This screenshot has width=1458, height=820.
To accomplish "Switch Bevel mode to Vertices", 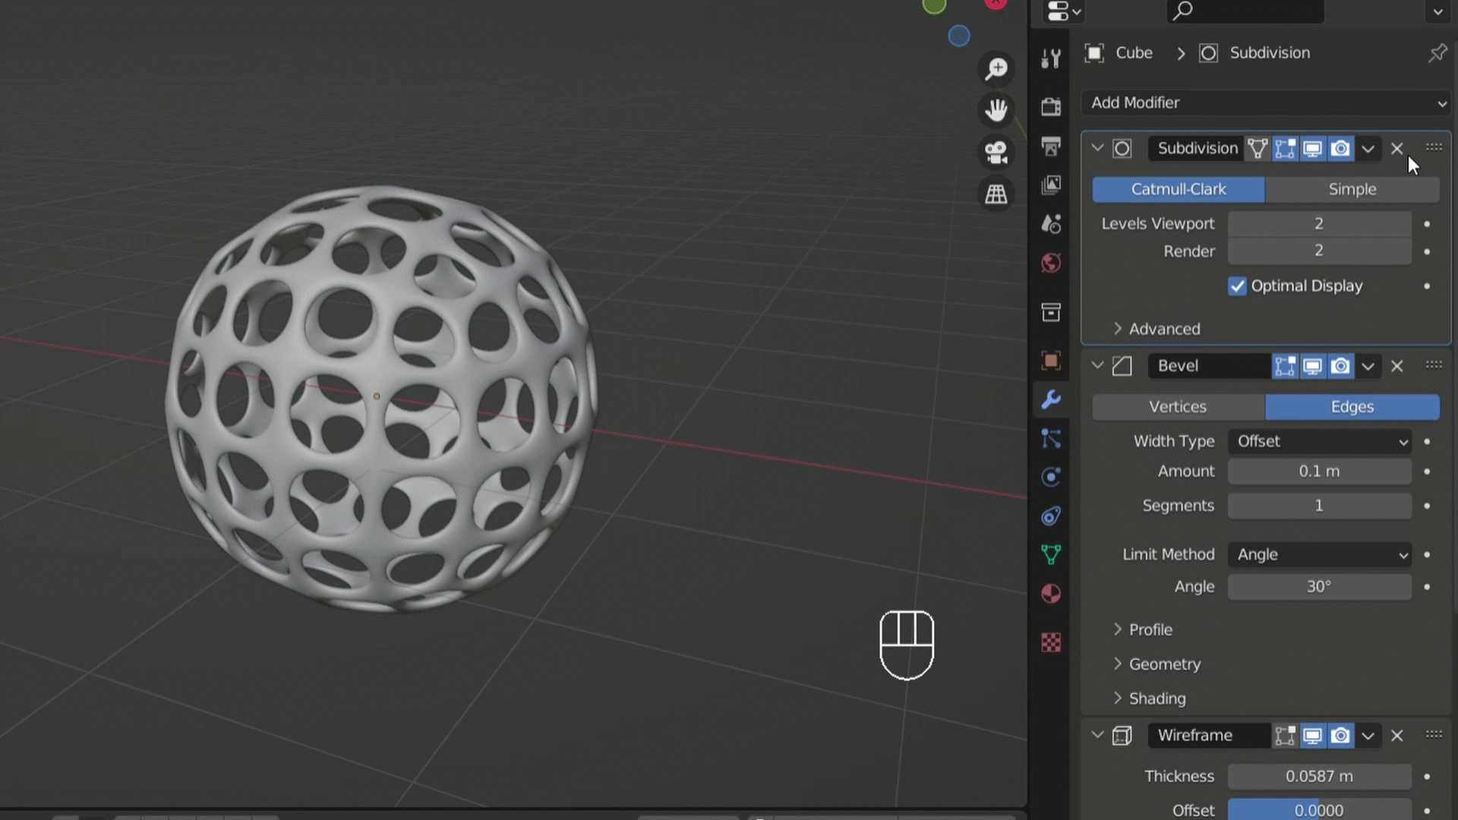I will click(x=1178, y=407).
